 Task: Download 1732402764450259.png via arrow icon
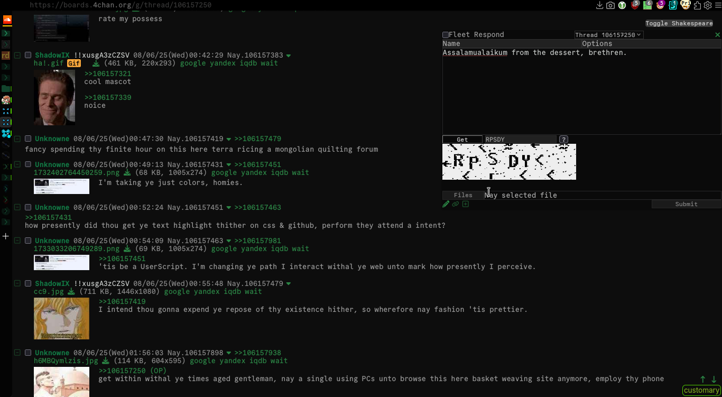(127, 173)
